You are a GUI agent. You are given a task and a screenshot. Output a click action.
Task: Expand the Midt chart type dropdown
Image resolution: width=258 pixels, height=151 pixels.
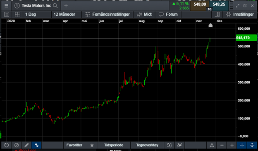coord(144,14)
